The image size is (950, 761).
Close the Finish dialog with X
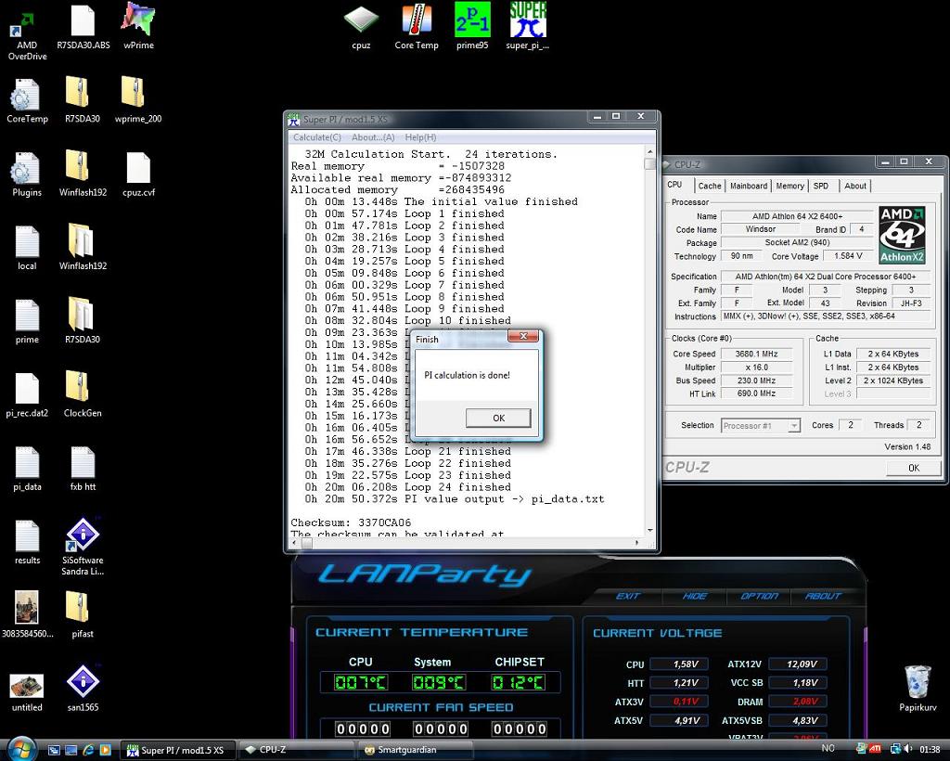(523, 336)
